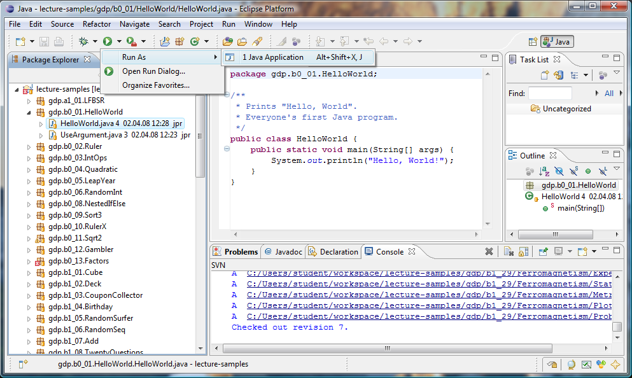
Task: Click the New Java Package toolbar icon
Action: [179, 41]
